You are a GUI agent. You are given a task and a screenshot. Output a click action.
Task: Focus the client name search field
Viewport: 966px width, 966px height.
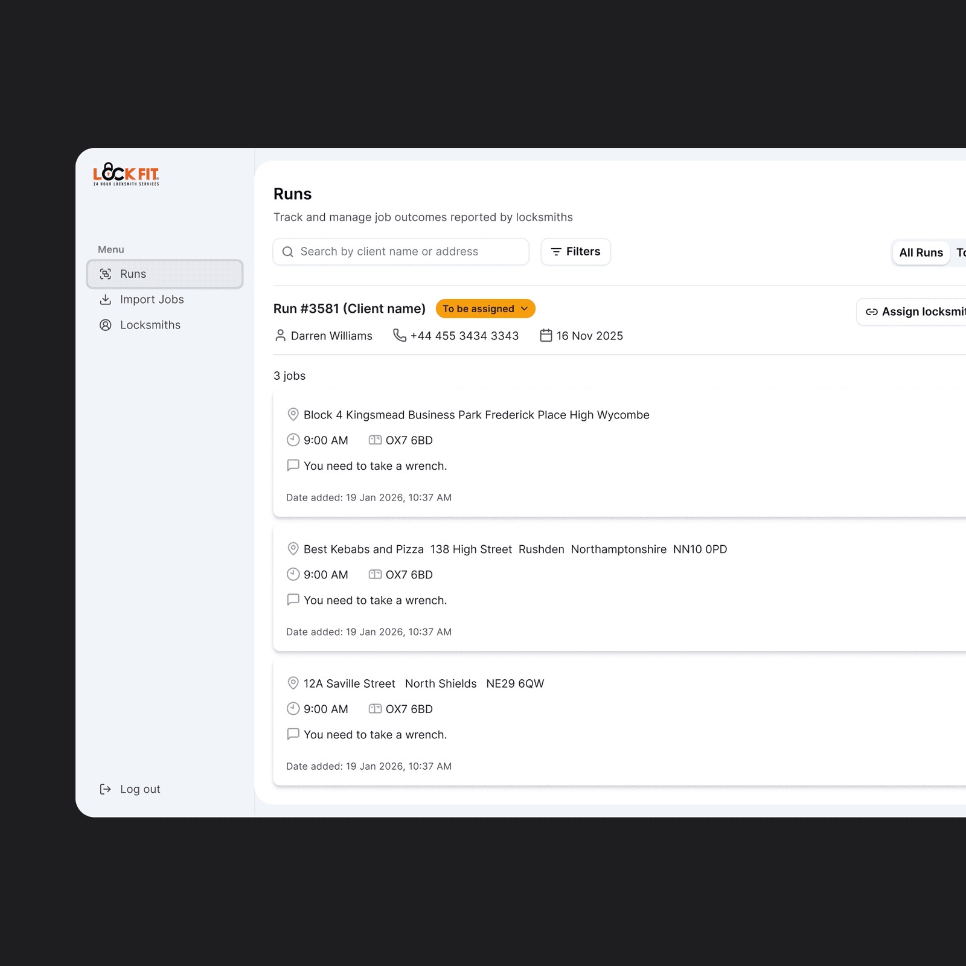coord(401,252)
